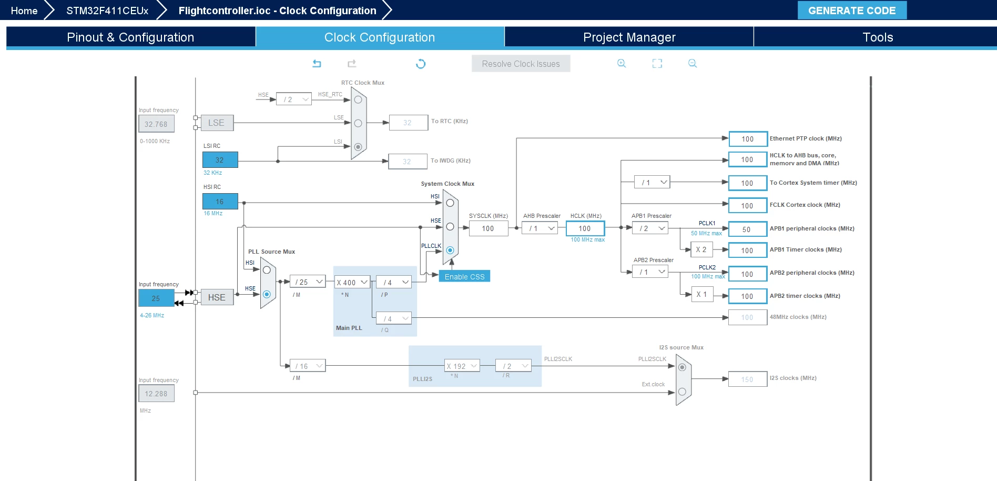
Task: Open the PLL /Q divider dropdown
Action: point(394,318)
